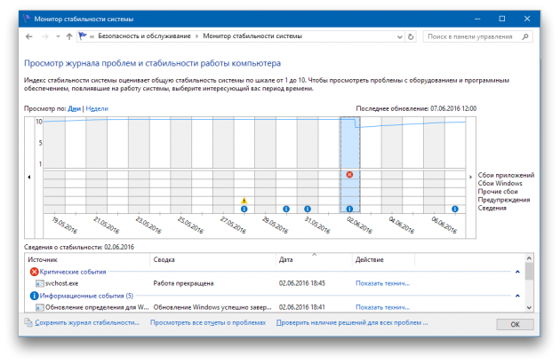Sort by 'Действие' column header
Screen dimensions: 560x364
(384, 260)
